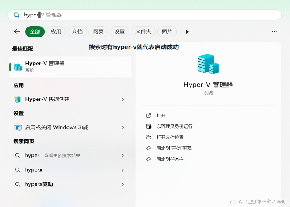The width and height of the screenshot is (290, 207).
Task: Choose 以管理员身份运行 action
Action: click(175, 126)
